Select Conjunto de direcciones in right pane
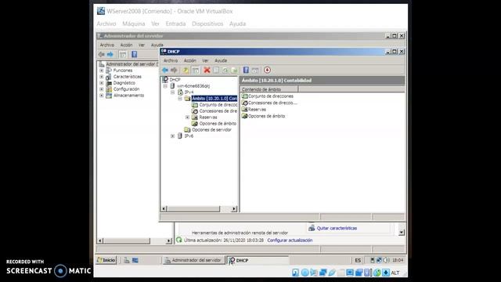The image size is (501, 282). coord(268,96)
